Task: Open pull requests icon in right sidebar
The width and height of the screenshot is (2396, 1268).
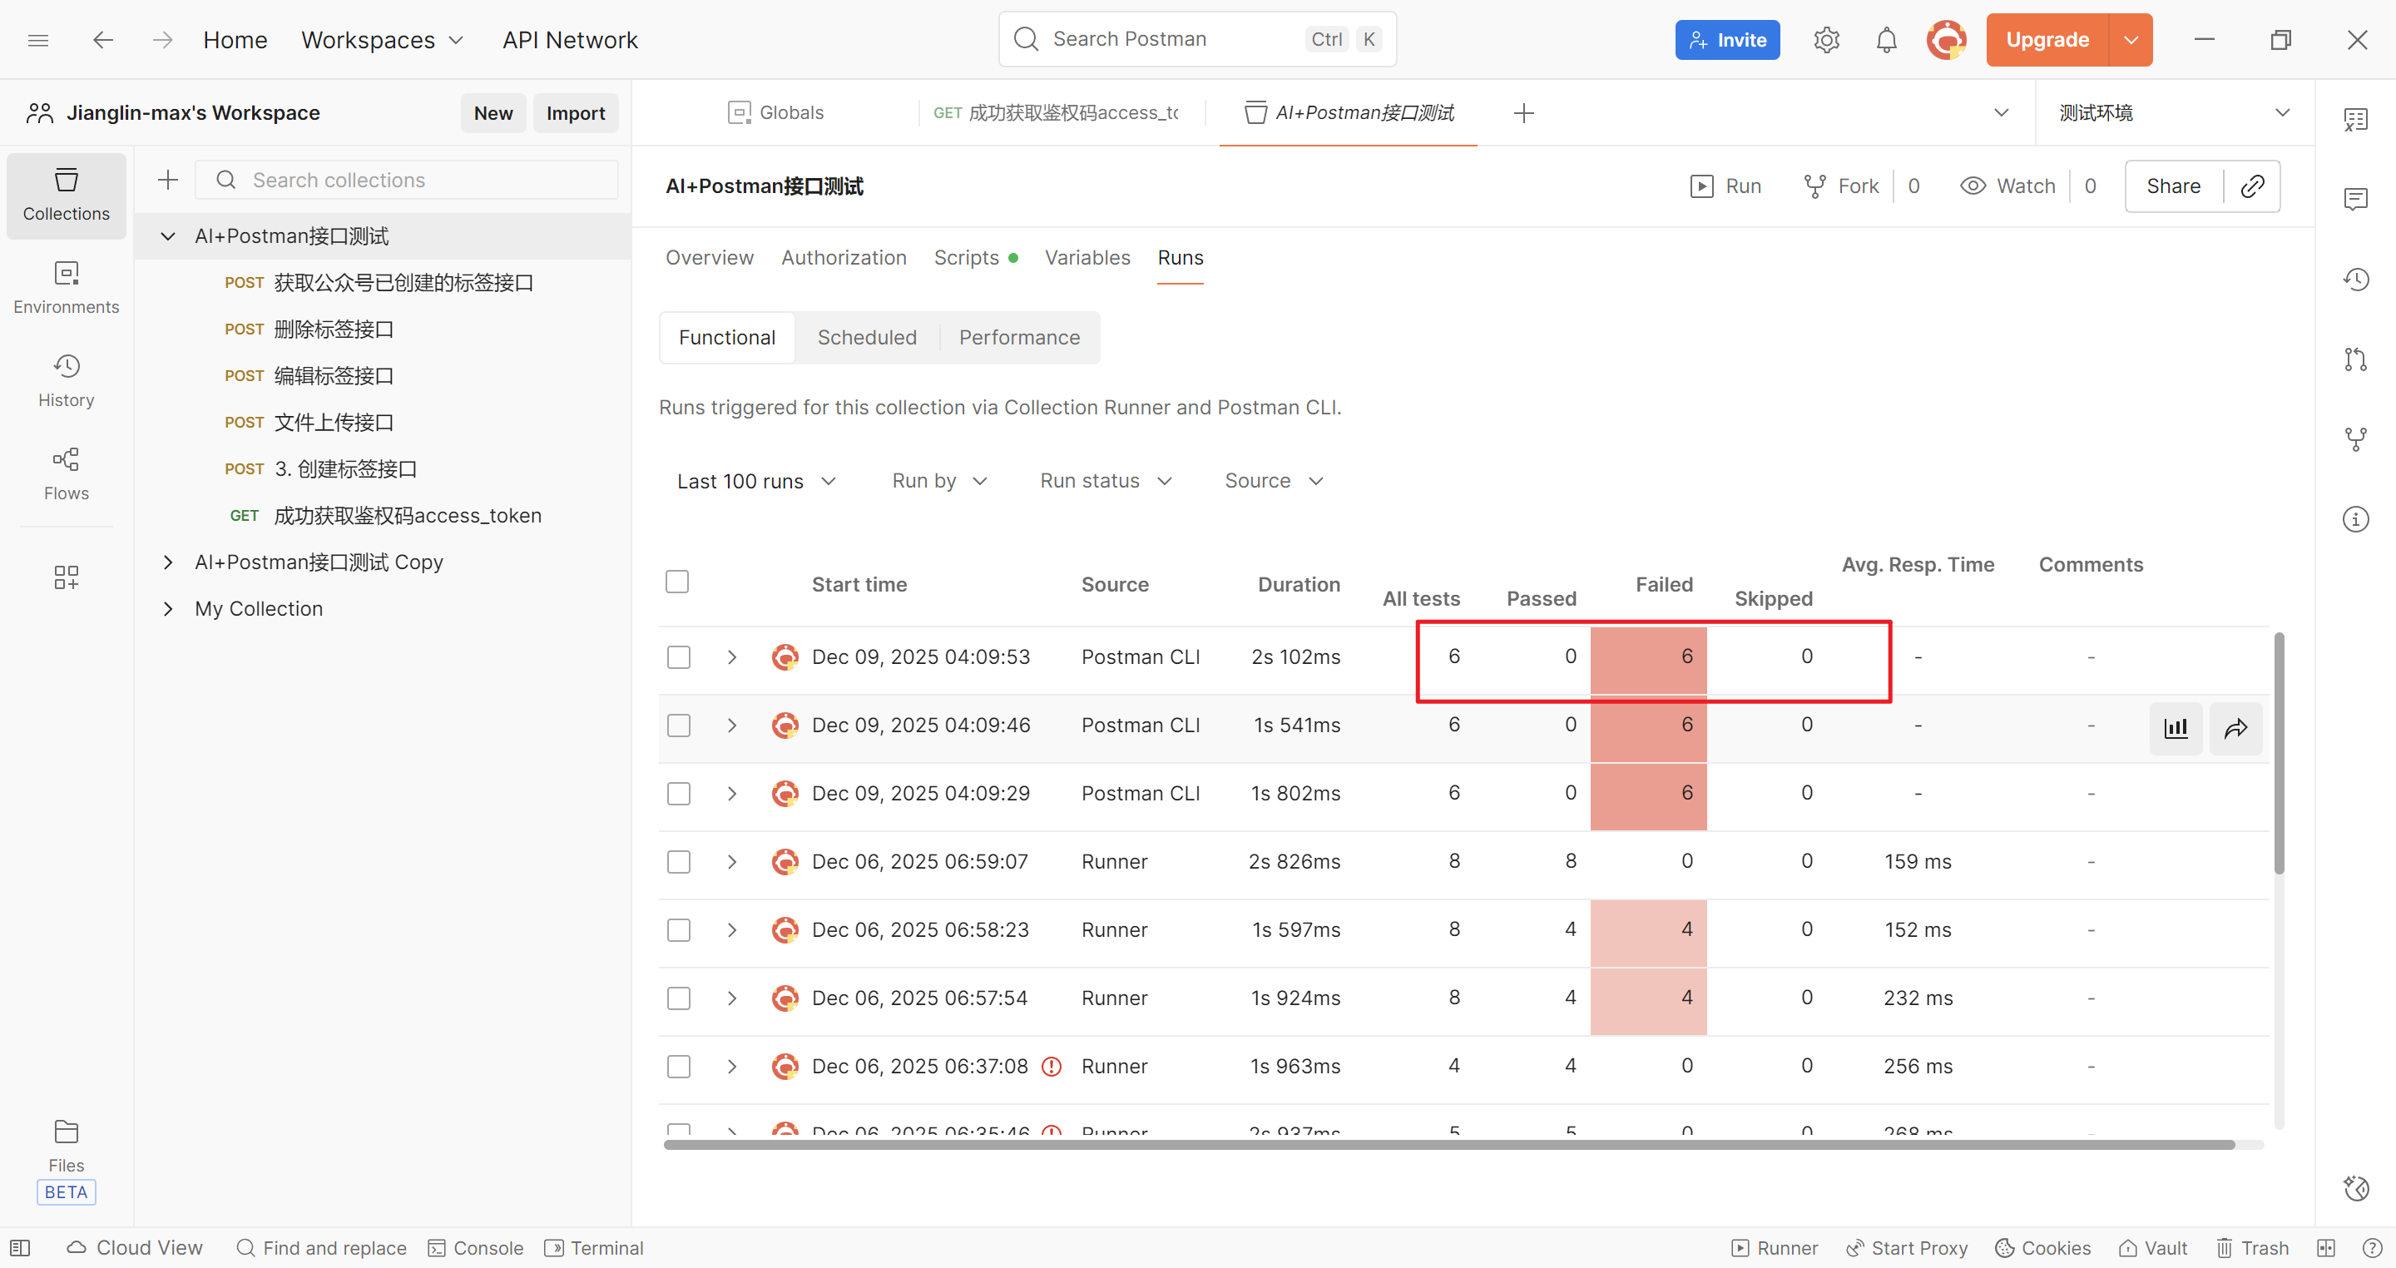Action: (2355, 359)
